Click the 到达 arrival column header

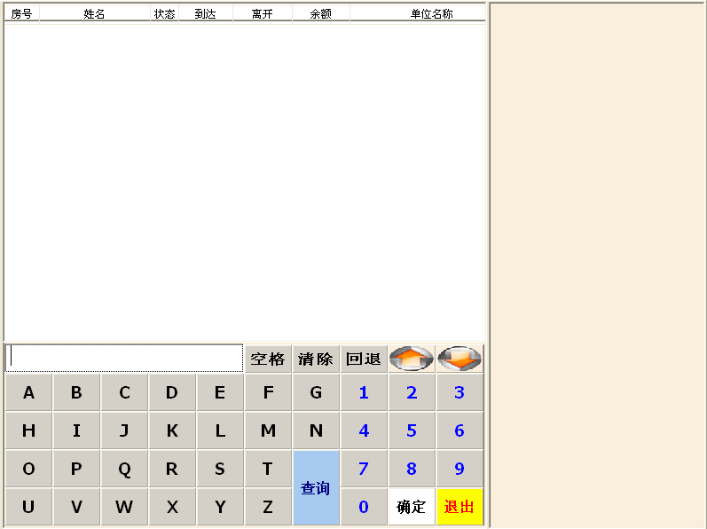coord(205,14)
